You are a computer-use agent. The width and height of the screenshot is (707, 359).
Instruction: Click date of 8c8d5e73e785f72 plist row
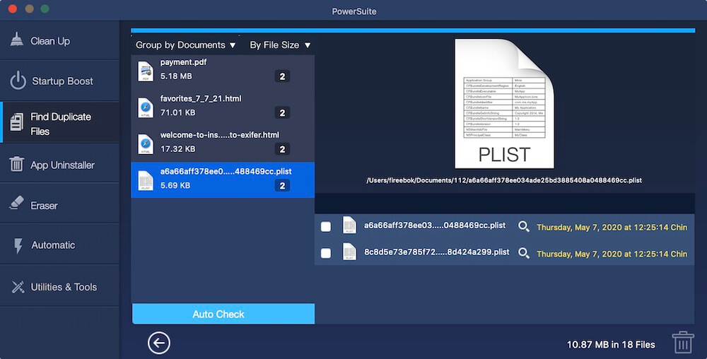click(612, 254)
